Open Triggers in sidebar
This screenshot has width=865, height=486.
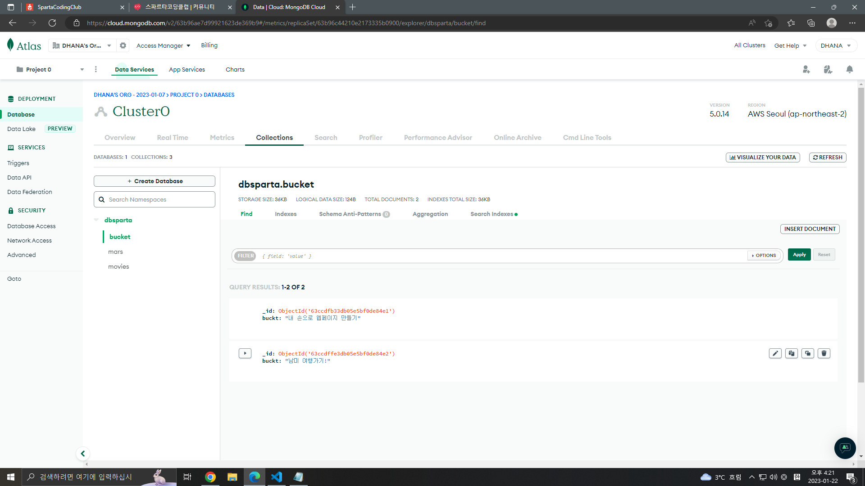[x=18, y=163]
